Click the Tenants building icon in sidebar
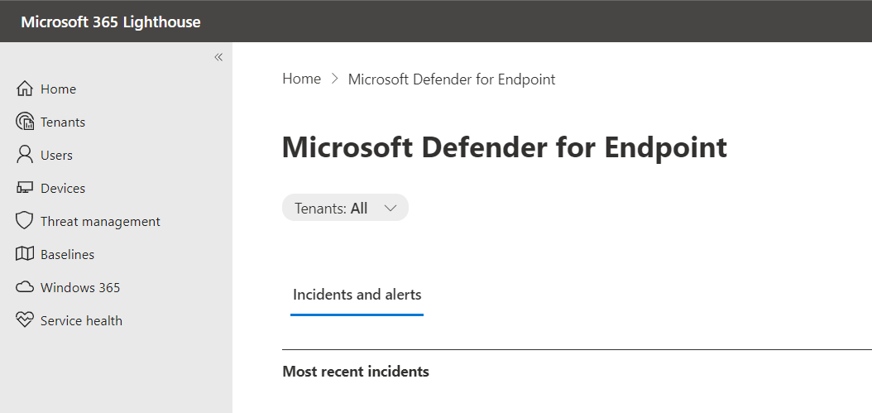The width and height of the screenshot is (872, 413). tap(25, 122)
